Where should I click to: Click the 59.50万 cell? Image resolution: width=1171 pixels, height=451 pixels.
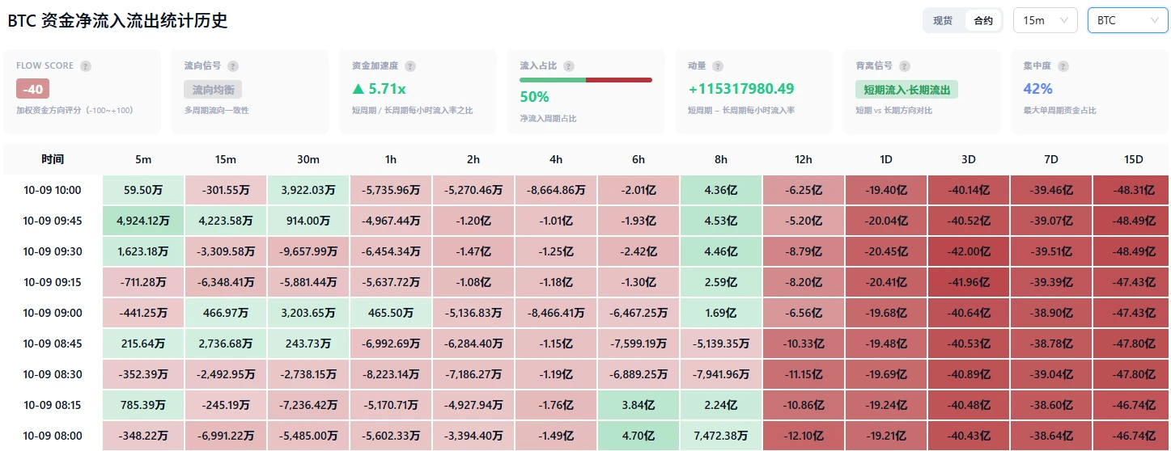(142, 190)
